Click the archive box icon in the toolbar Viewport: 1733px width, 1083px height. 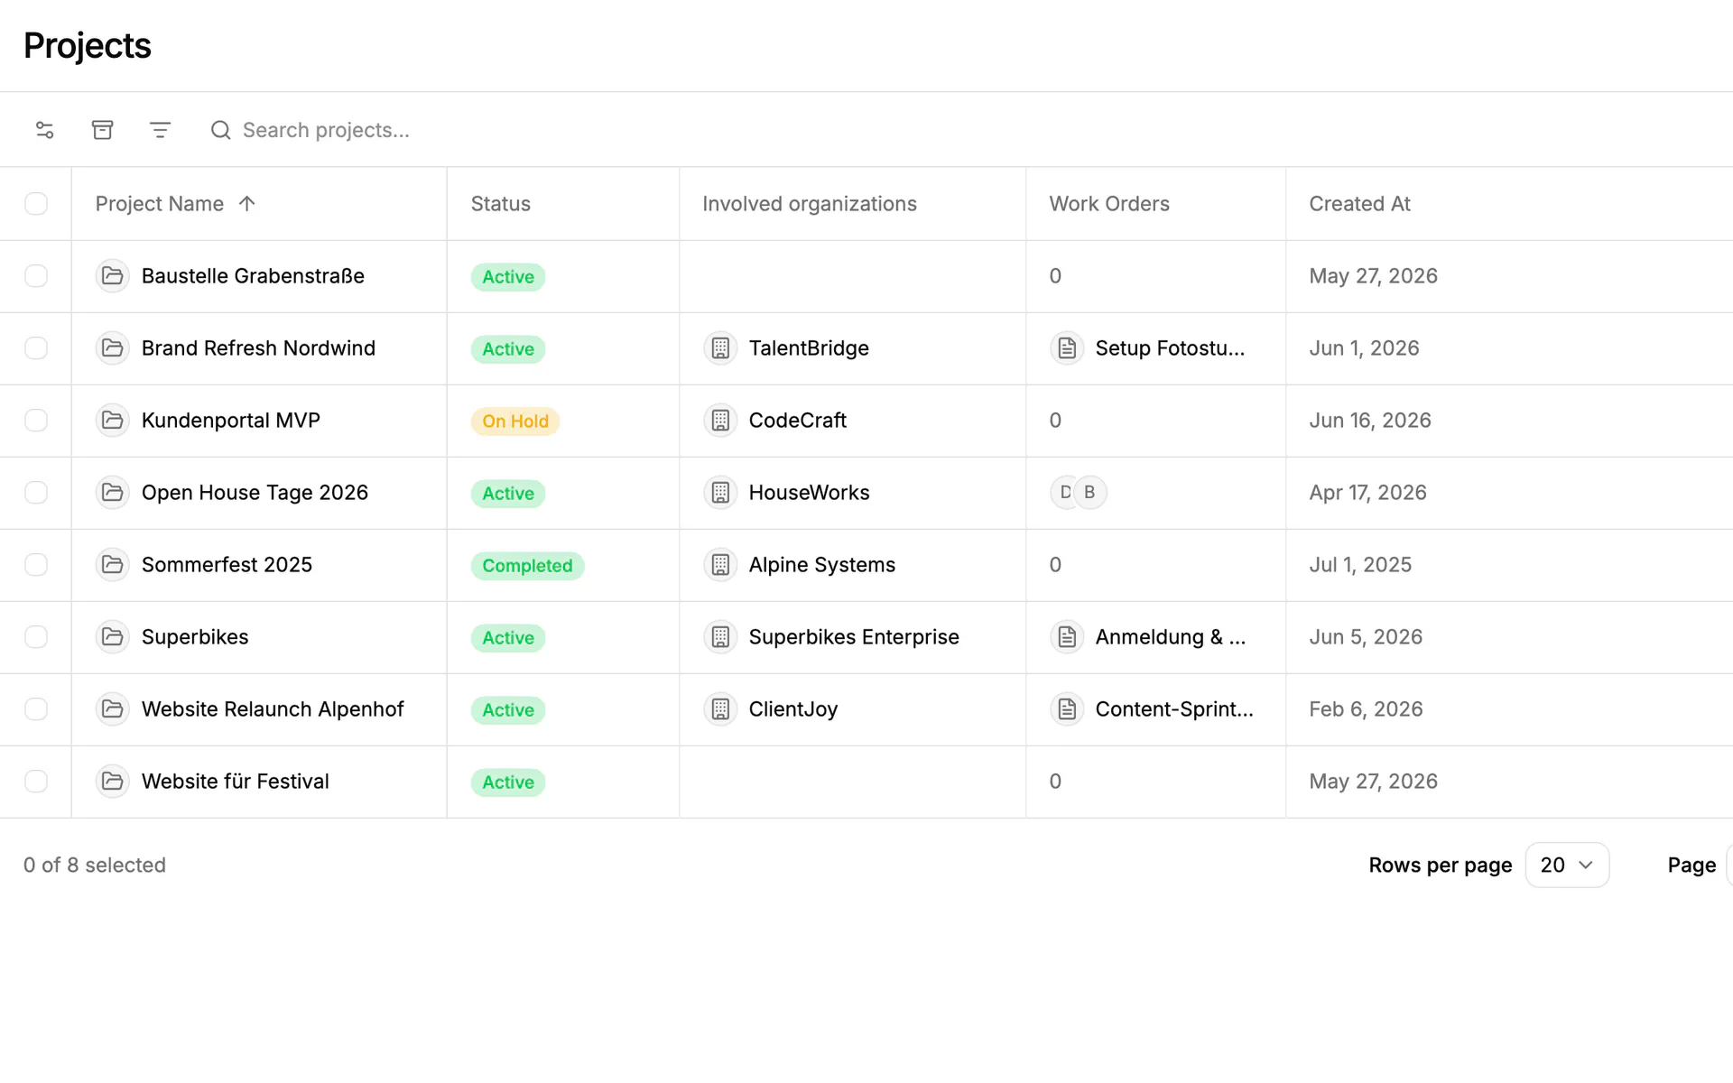pos(103,130)
